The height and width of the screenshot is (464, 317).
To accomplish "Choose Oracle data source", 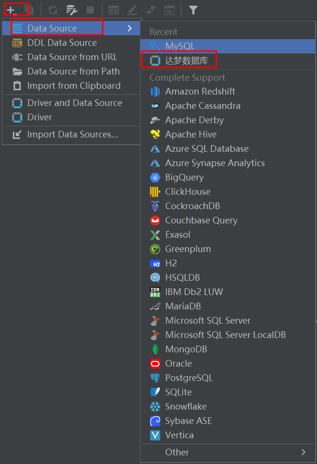I will click(x=228, y=363).
